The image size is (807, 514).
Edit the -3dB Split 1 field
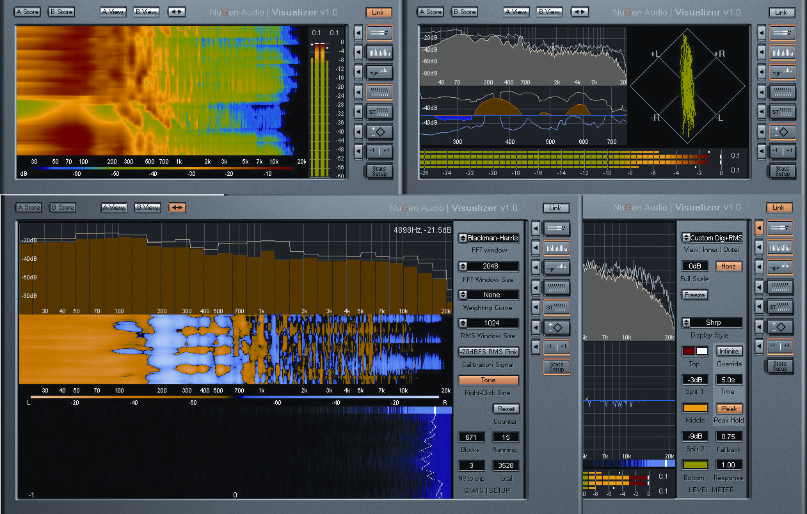695,380
